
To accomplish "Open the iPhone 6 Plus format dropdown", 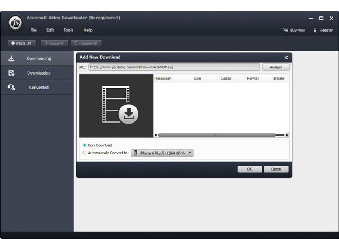I will point(162,153).
